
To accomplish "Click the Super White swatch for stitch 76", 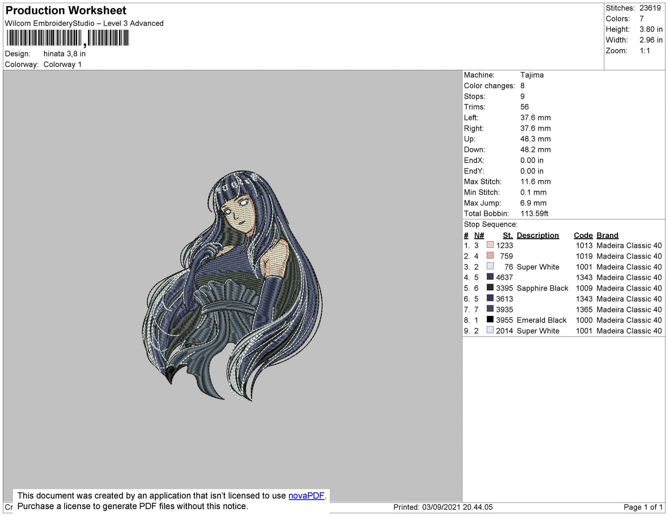I will [490, 266].
